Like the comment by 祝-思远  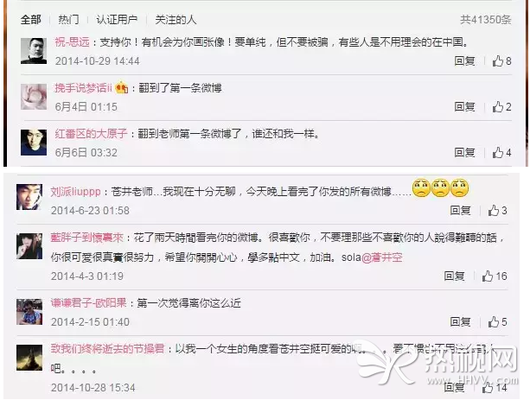(x=501, y=61)
